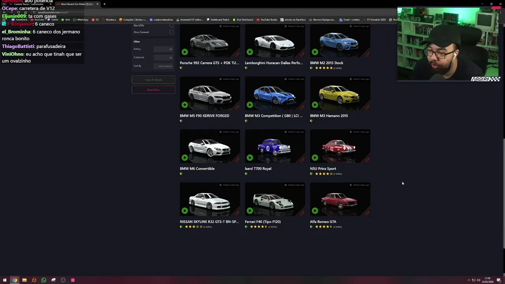The height and width of the screenshot is (284, 505).
Task: Open BMW M2 2015 Stock mod title
Action: (x=327, y=63)
